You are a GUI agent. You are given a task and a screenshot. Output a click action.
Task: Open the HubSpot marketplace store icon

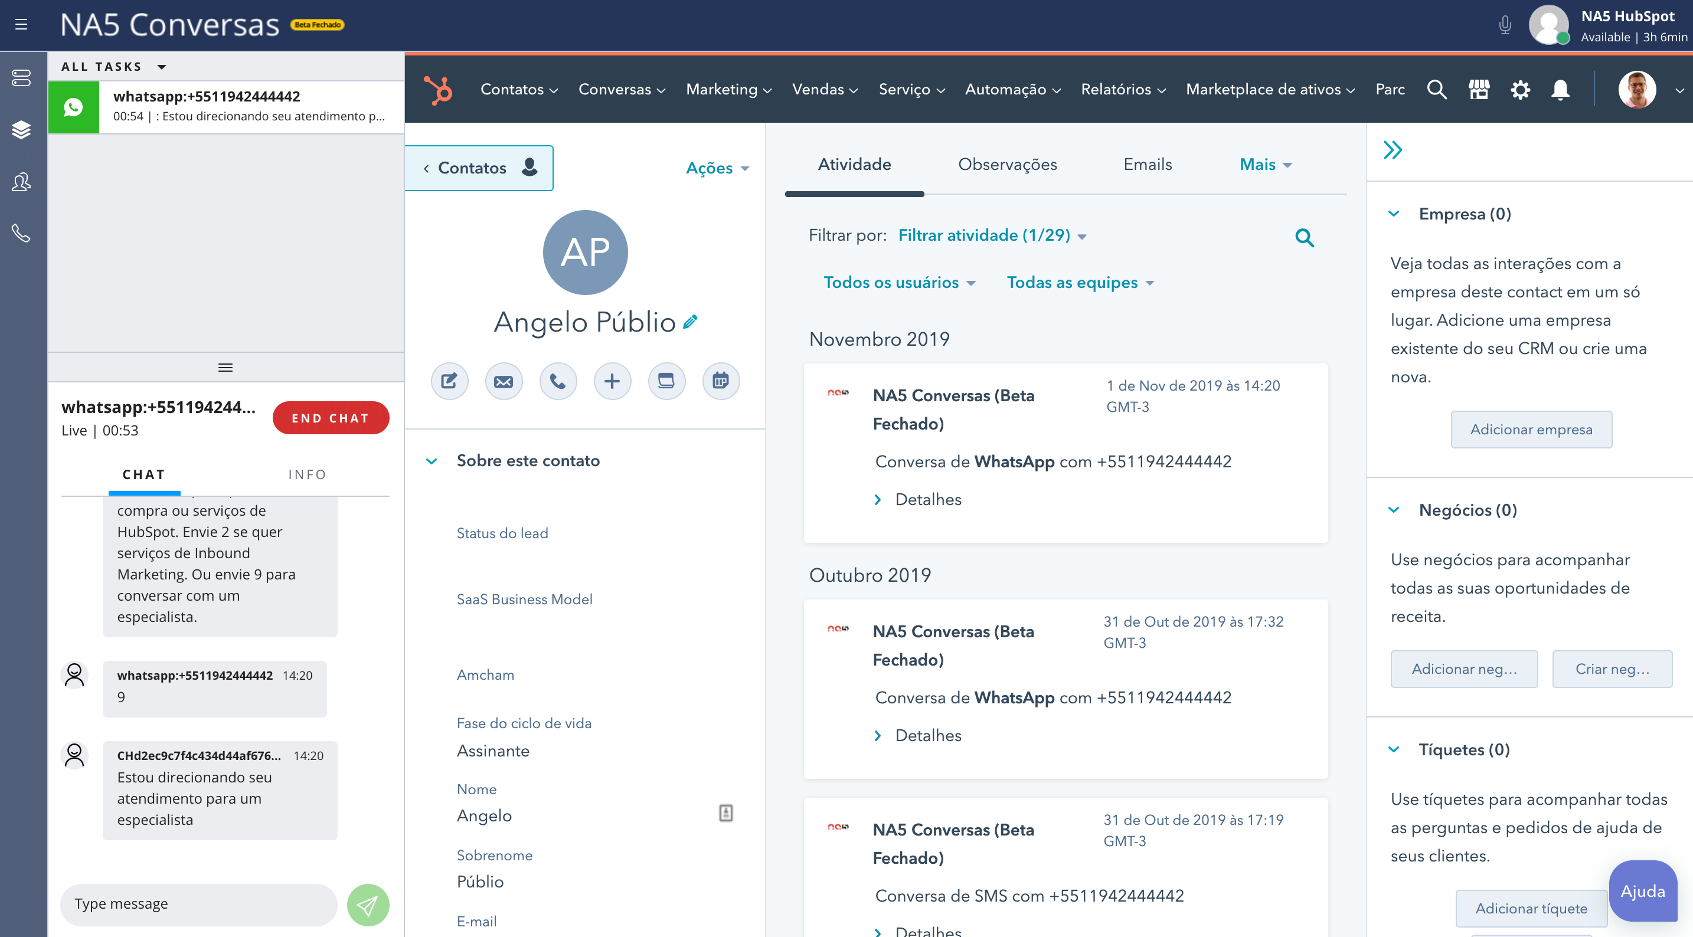click(1479, 89)
